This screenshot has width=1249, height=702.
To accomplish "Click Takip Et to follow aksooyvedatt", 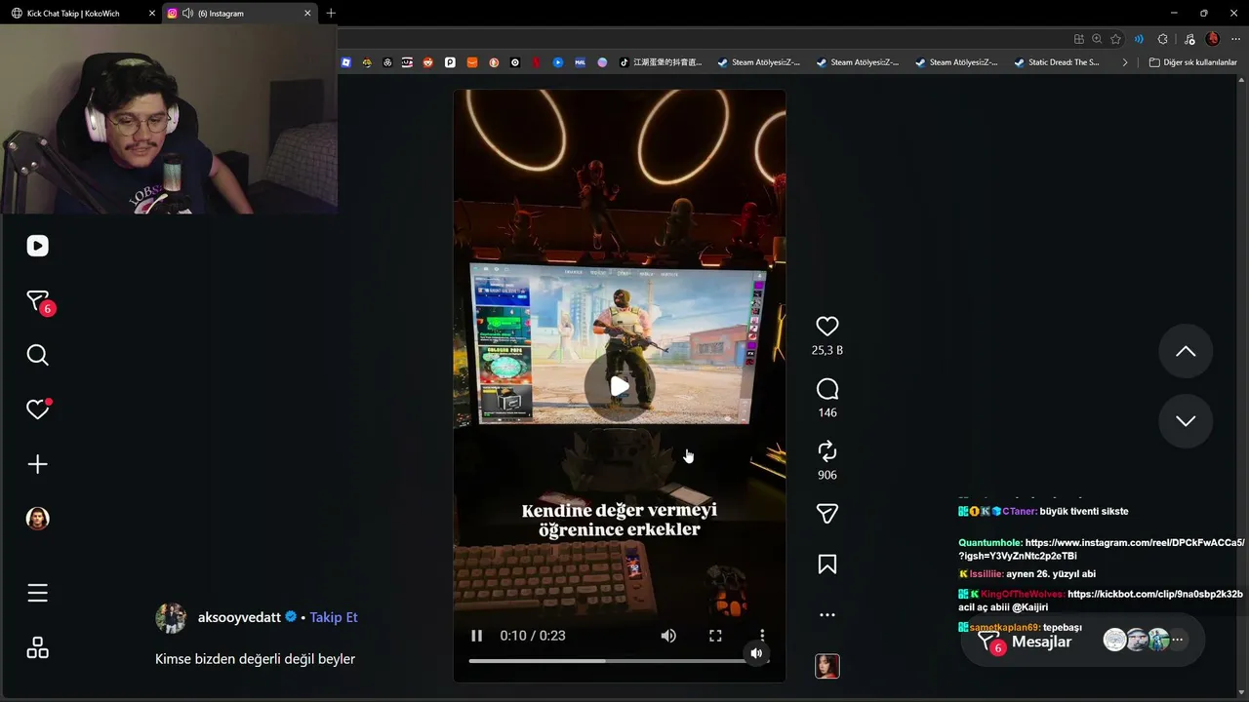I will click(x=334, y=617).
